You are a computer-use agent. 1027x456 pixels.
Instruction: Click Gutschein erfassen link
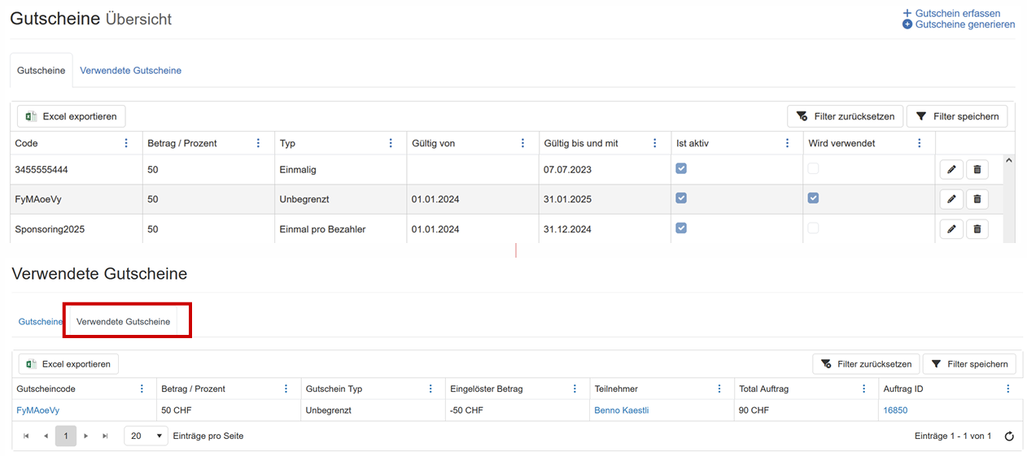coord(957,13)
